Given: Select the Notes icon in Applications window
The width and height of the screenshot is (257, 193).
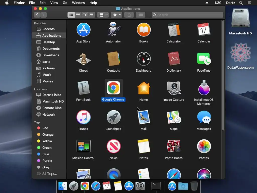Looking at the screenshot, I should point(144,146).
